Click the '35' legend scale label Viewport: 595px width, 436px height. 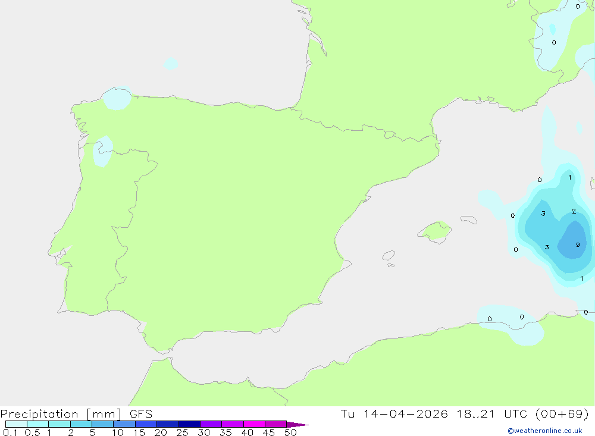click(226, 432)
